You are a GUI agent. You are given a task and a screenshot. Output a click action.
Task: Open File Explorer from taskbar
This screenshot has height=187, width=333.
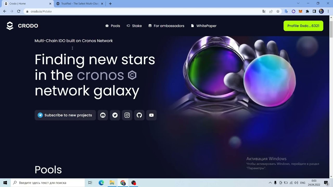point(112,183)
